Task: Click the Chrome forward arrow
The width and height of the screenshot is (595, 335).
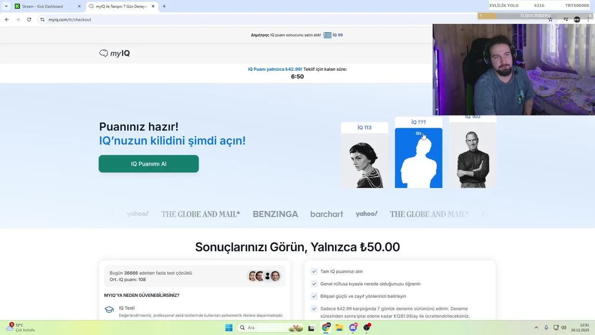Action: (18, 20)
